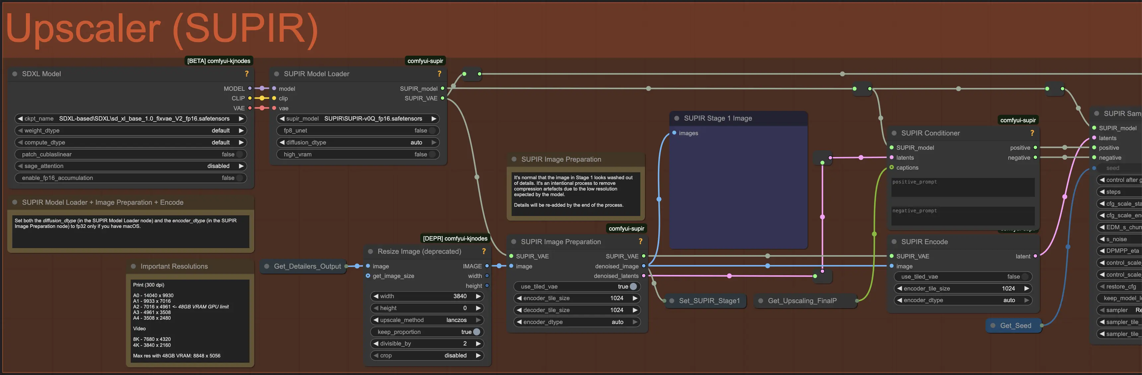The image size is (1142, 375).
Task: Click the SUPIR Image Preparation help question mark
Action: click(x=640, y=242)
